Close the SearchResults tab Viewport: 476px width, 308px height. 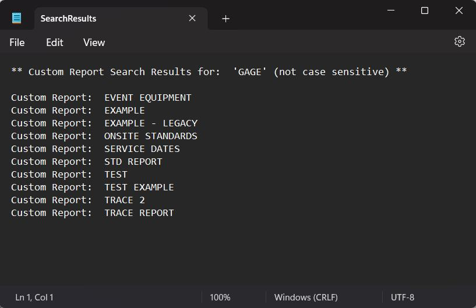[192, 19]
